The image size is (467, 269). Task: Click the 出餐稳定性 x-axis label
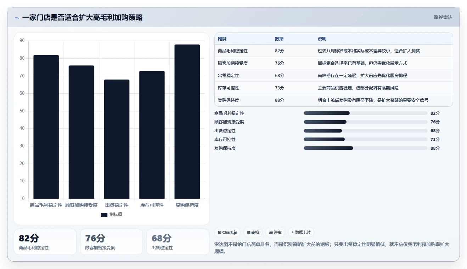pyautogui.click(x=117, y=205)
